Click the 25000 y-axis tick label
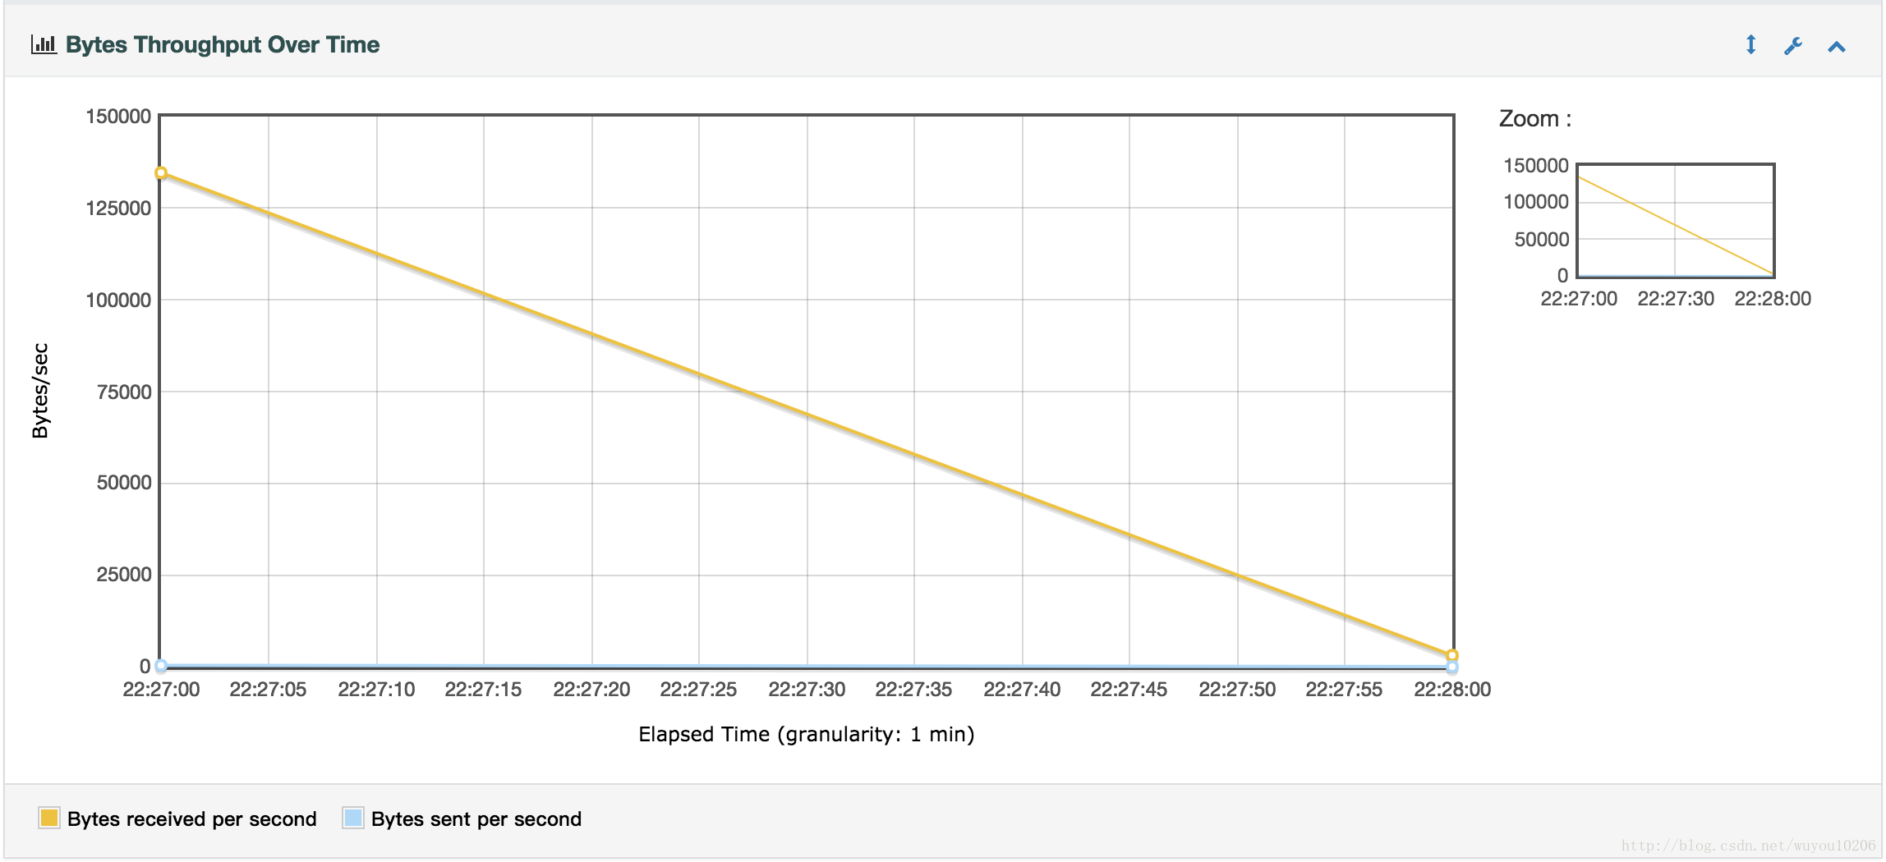The height and width of the screenshot is (862, 1886). [x=124, y=575]
